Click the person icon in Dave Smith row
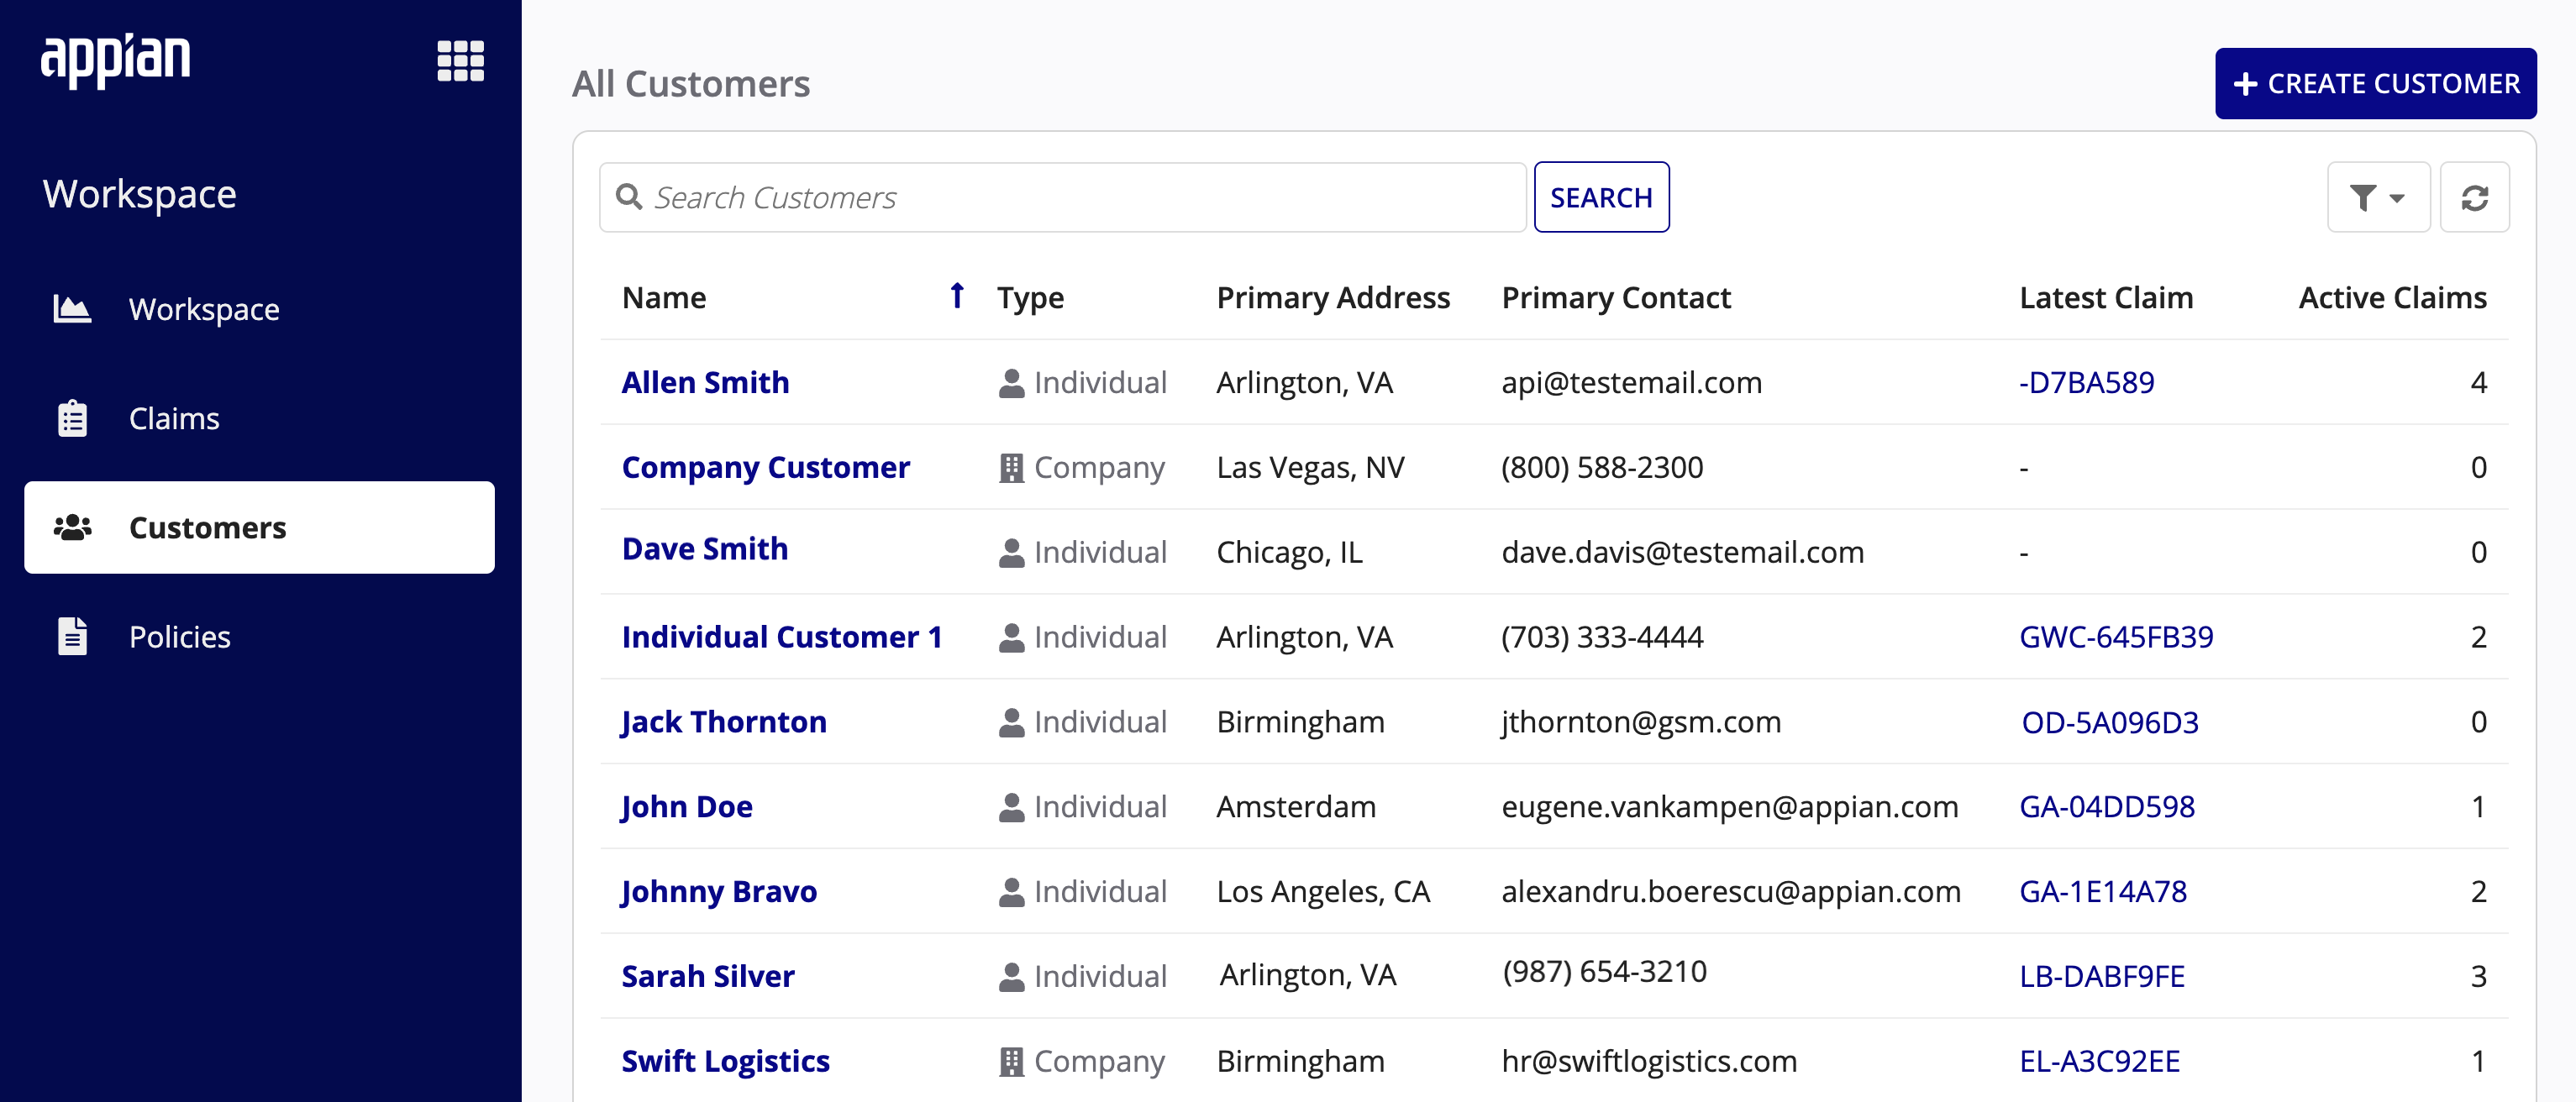The image size is (2576, 1102). click(x=1011, y=553)
